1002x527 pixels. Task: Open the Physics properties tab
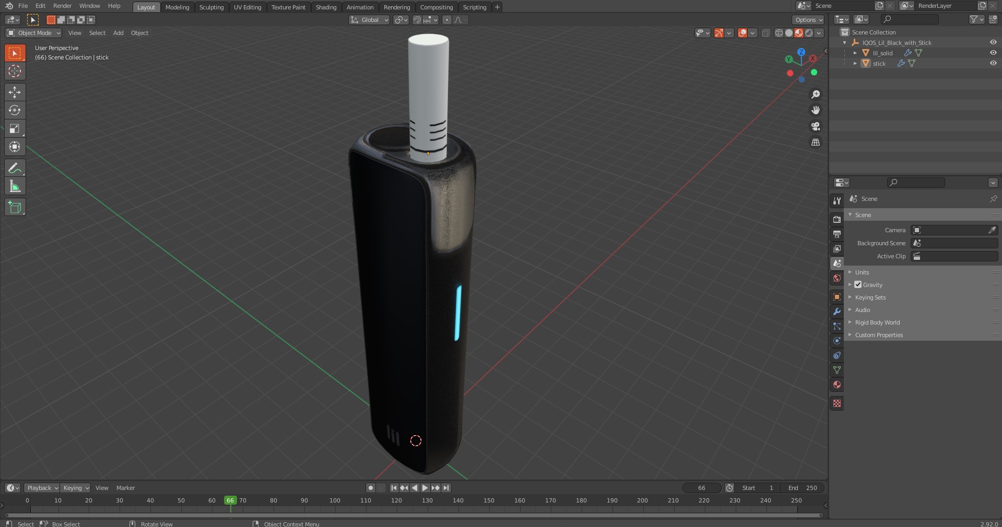pyautogui.click(x=837, y=341)
